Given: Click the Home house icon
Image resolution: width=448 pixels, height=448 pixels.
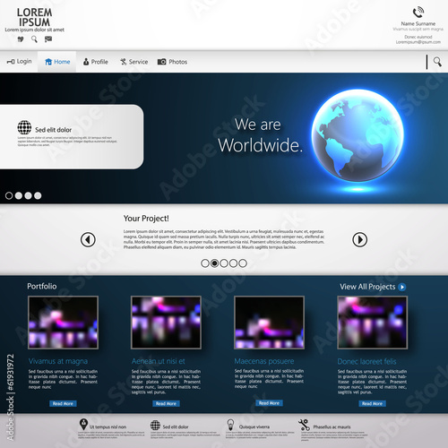Looking at the screenshot, I should 48,62.
